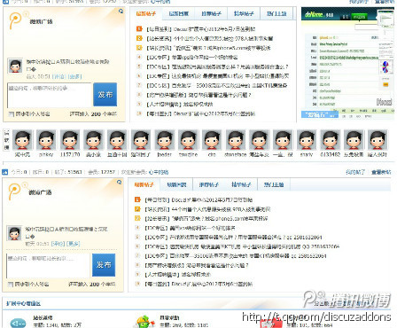Open the avatar of user 6133482

point(330,140)
